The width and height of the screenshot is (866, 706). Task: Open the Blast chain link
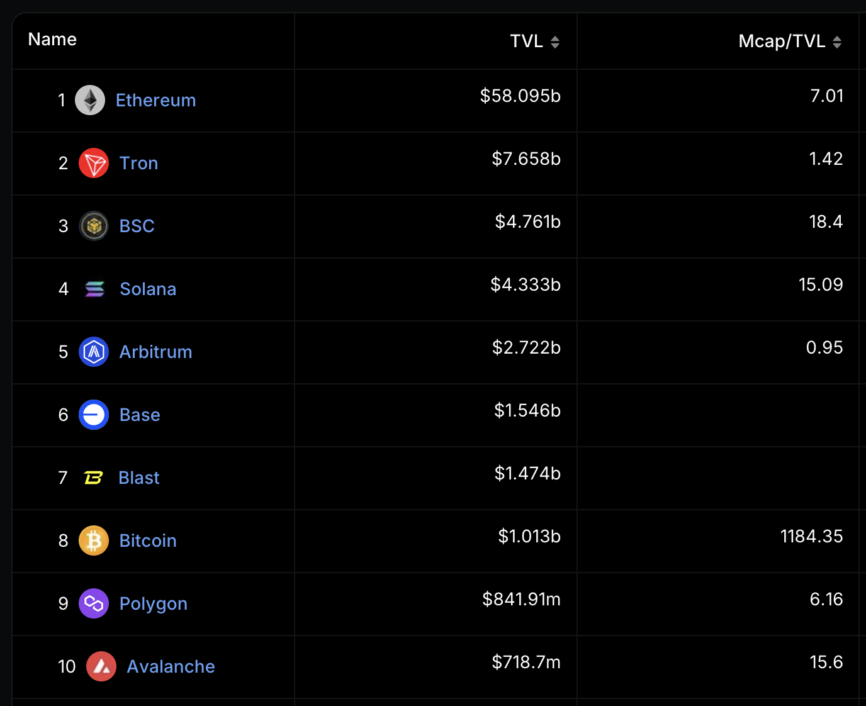point(139,478)
